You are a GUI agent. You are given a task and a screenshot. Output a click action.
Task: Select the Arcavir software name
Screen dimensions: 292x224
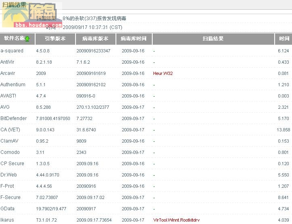point(8,73)
